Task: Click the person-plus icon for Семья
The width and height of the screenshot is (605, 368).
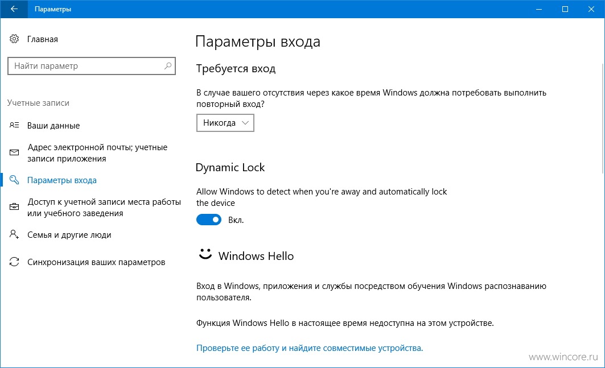Action: click(14, 234)
